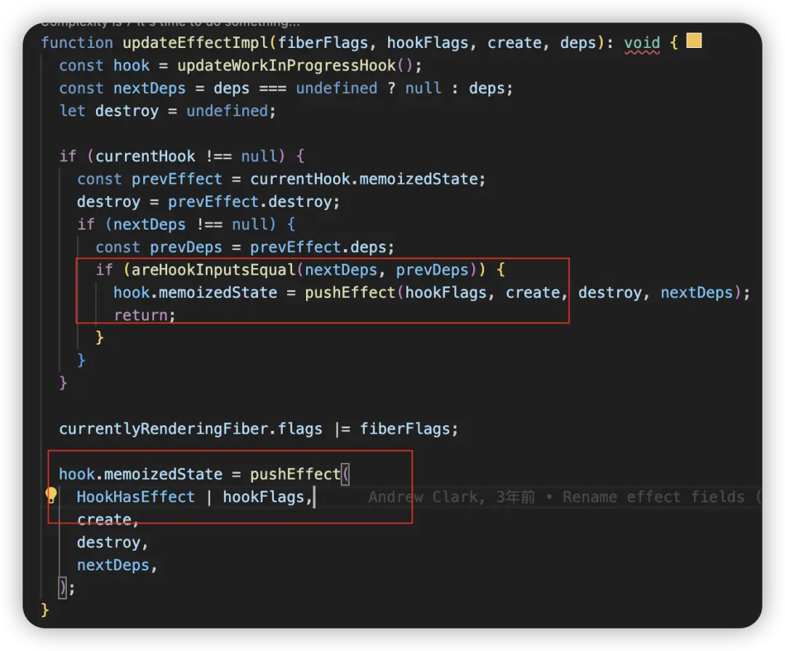Screen dimensions: 785x651
Task: Click the 'nextDeps,' argument on the last lines
Action: [x=117, y=565]
